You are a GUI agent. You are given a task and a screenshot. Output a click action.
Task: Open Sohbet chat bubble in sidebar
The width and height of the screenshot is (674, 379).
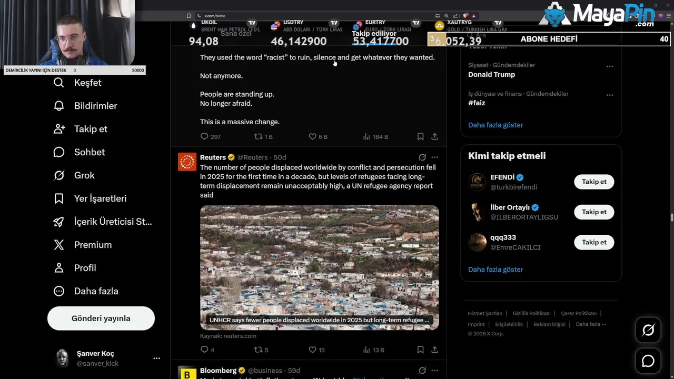(x=59, y=152)
